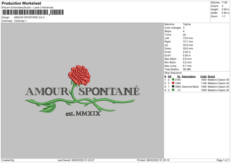The image size is (231, 163).
Task: Click the 'Colors:' label at top right
Action: click(215, 6)
